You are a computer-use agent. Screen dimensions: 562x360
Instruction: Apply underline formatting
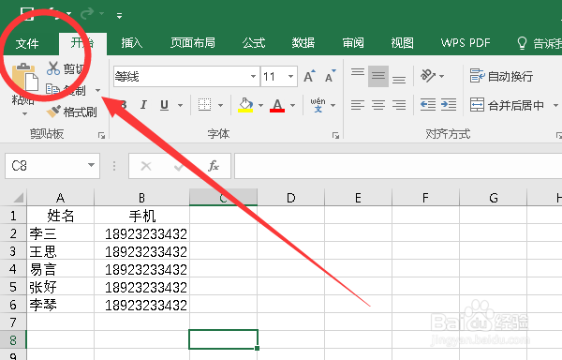[164, 105]
